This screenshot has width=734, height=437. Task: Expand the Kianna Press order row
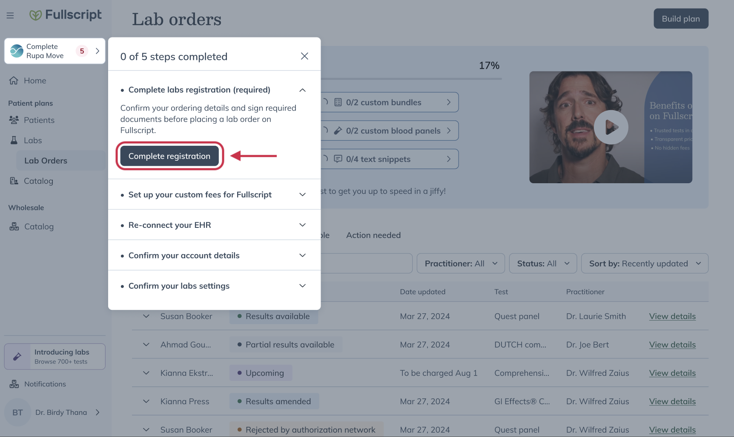(x=146, y=401)
